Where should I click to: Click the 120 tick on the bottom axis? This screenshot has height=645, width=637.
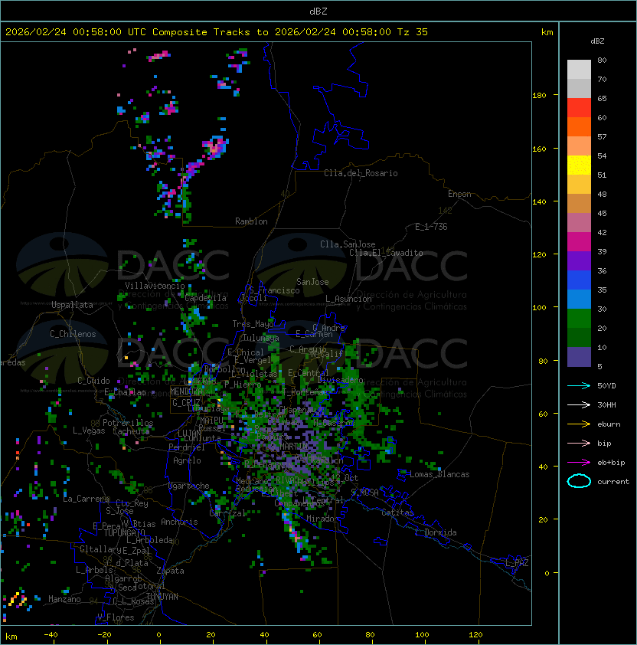pyautogui.click(x=475, y=635)
